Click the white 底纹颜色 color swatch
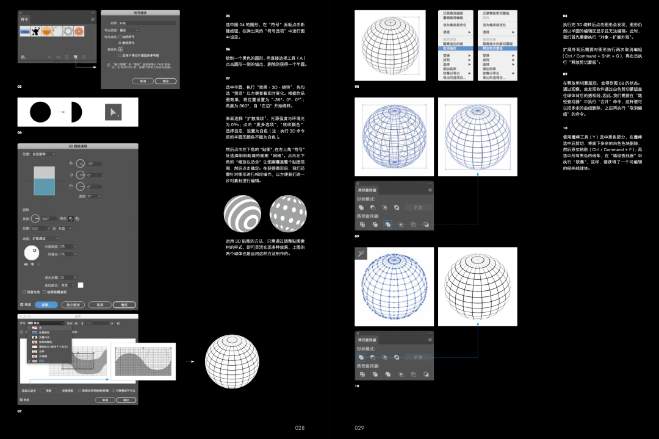 point(80,285)
